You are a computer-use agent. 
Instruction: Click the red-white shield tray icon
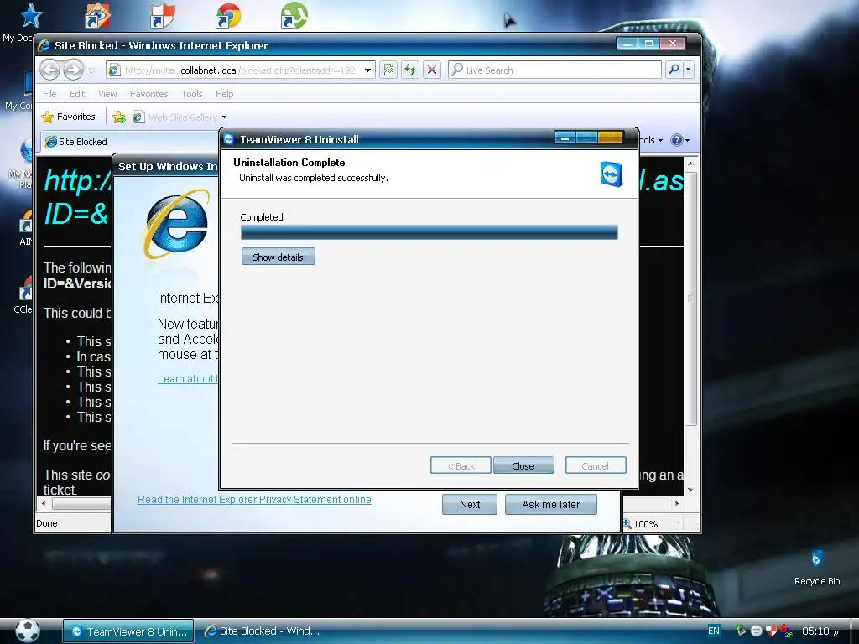pos(771,631)
